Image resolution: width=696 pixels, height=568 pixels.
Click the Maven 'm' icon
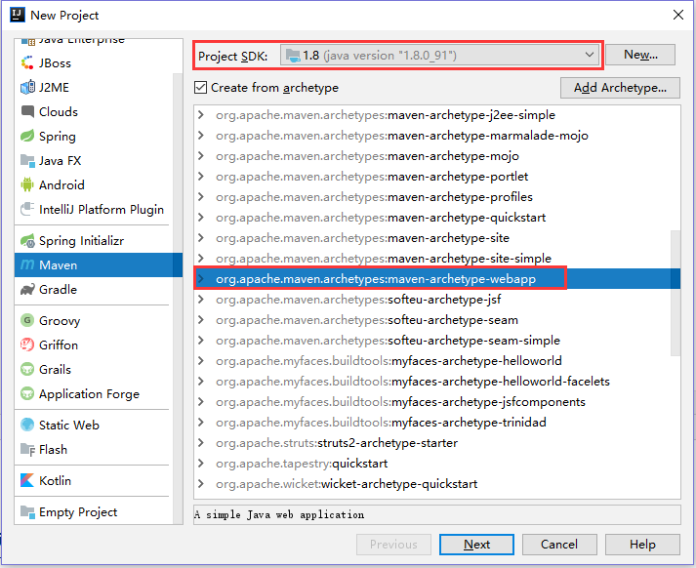point(27,264)
